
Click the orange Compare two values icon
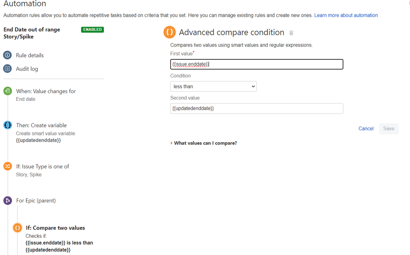point(17,228)
